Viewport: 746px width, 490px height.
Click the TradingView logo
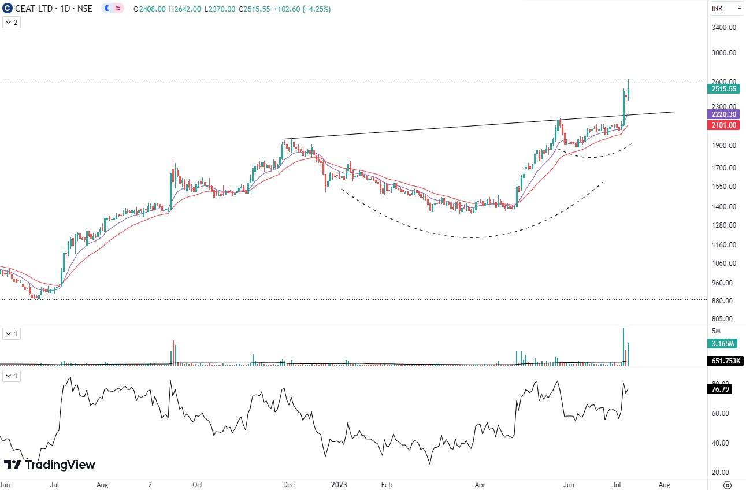(50, 465)
